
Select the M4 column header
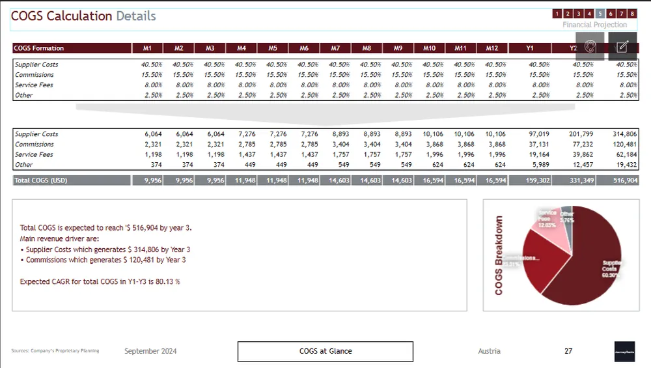coord(242,48)
